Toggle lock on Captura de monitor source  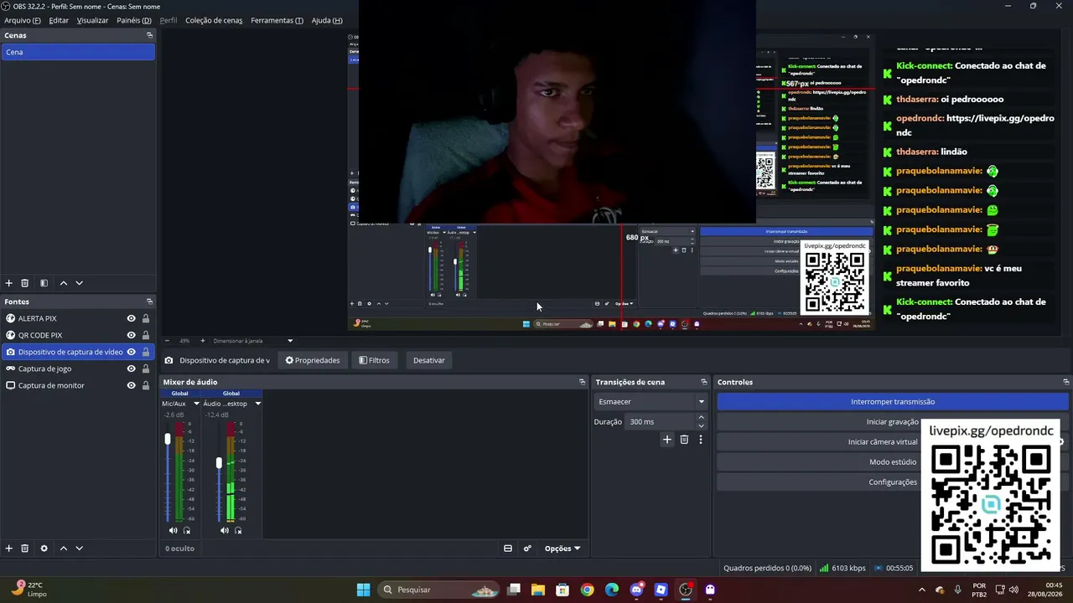[146, 385]
